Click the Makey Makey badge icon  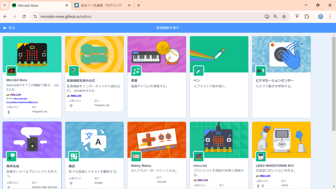(x=136, y=156)
